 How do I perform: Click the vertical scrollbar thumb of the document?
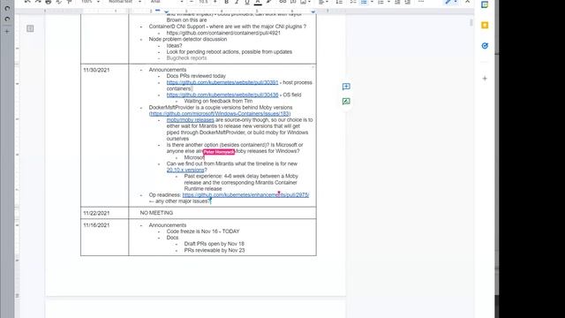(x=471, y=23)
